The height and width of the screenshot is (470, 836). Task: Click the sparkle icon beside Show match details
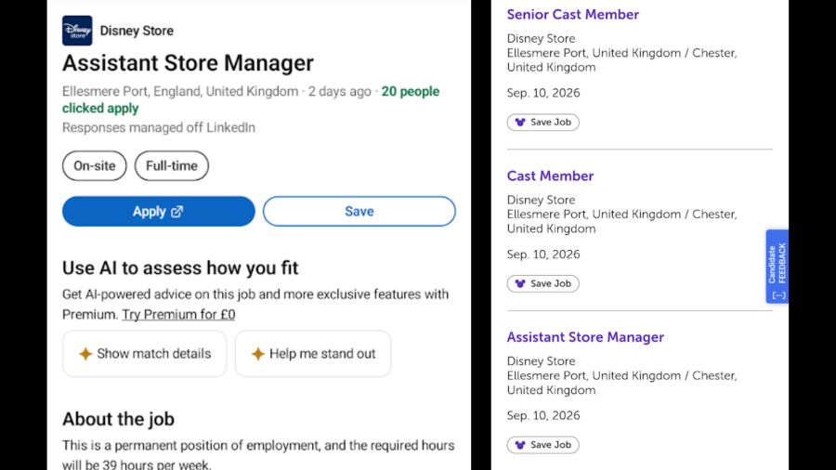85,354
